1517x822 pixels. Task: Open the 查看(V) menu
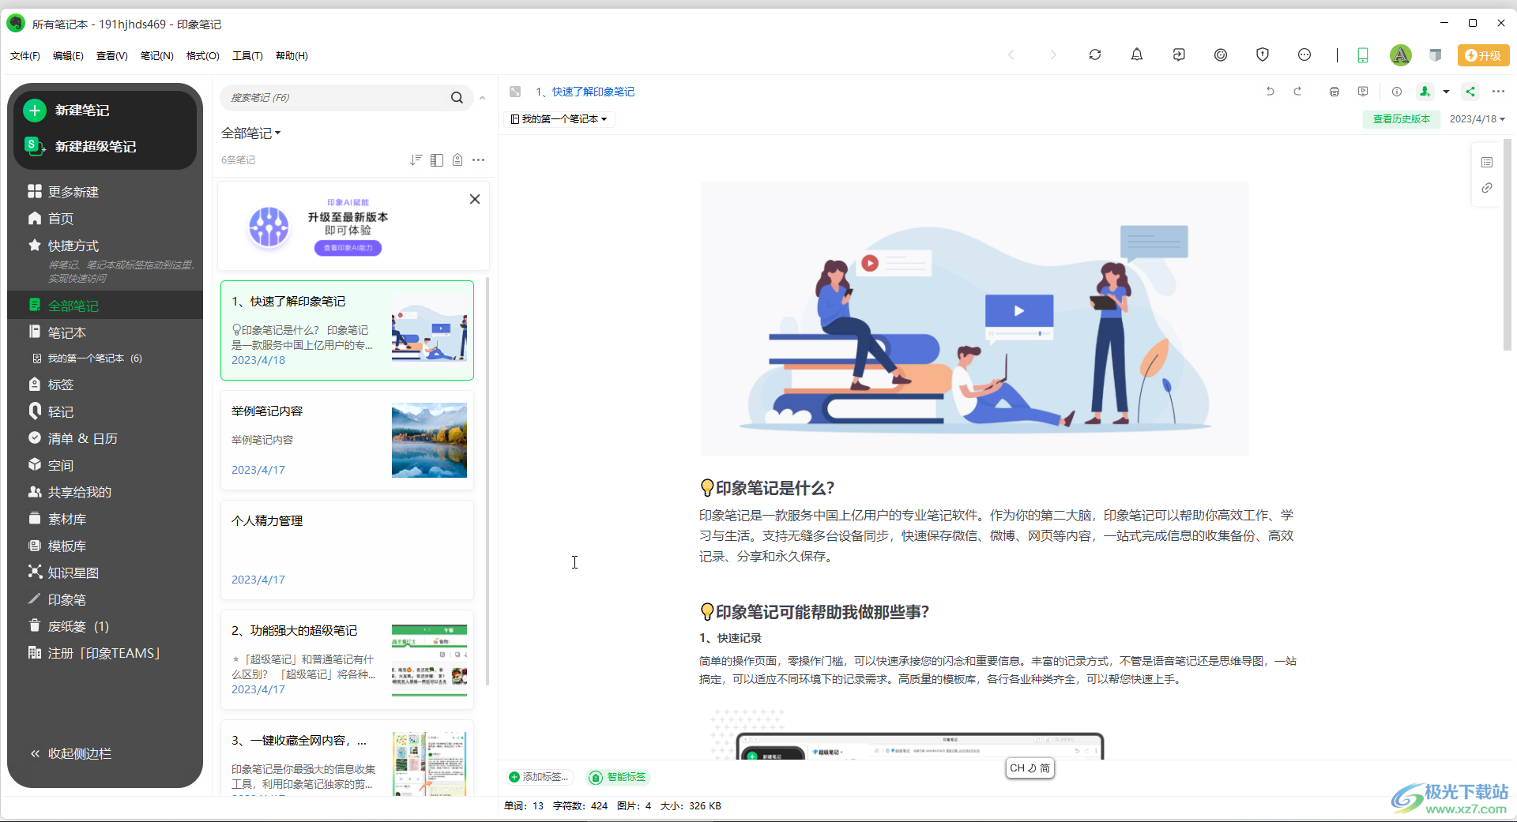112,55
